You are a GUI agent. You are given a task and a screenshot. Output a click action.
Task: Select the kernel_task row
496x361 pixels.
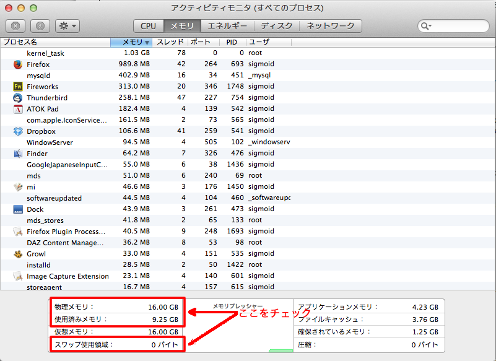click(x=248, y=53)
